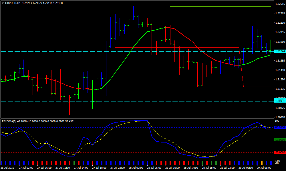Click the 1.30670 price scale label
The image size is (286, 171).
(x=279, y=117)
